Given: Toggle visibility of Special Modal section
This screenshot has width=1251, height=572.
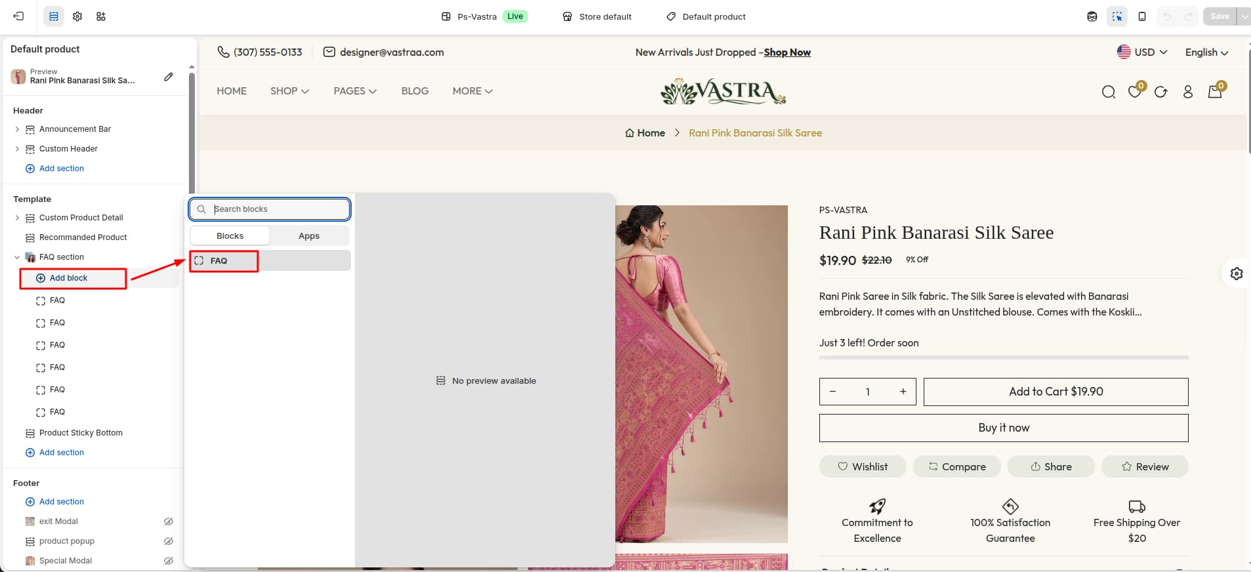Looking at the screenshot, I should [x=169, y=561].
